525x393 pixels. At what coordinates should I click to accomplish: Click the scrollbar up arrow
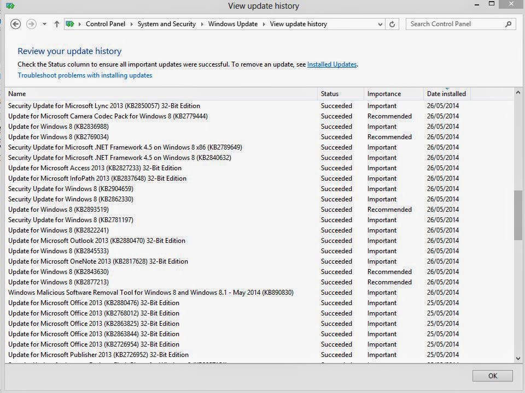pos(518,93)
